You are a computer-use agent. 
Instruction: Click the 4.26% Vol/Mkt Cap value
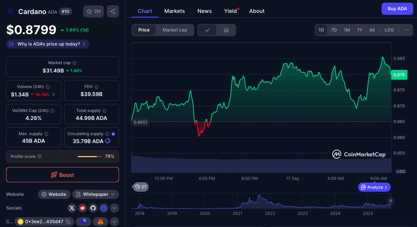33,118
